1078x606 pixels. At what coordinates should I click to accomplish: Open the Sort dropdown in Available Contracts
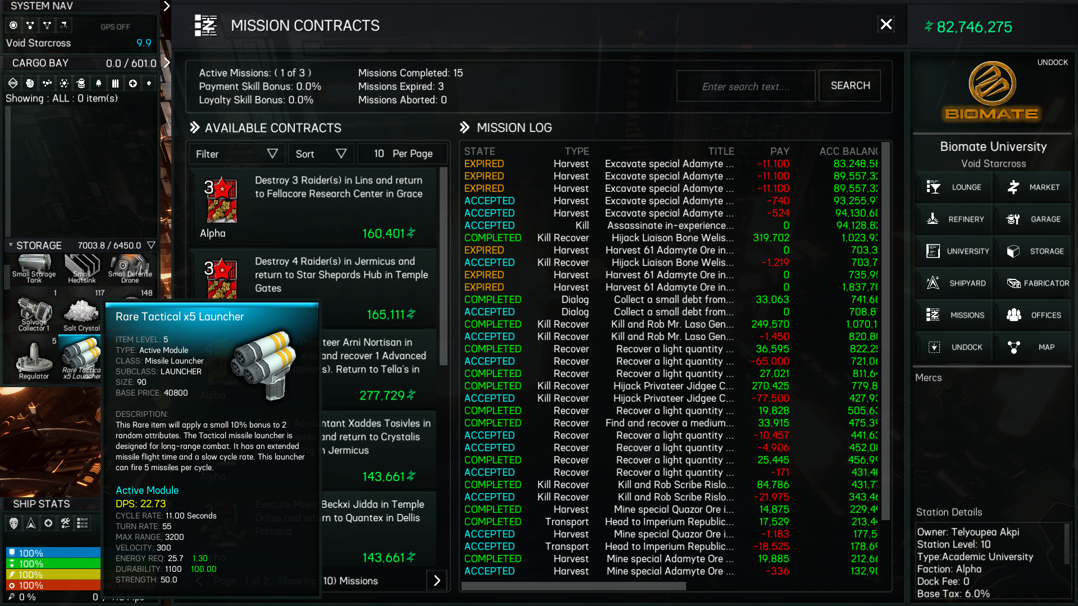[321, 153]
